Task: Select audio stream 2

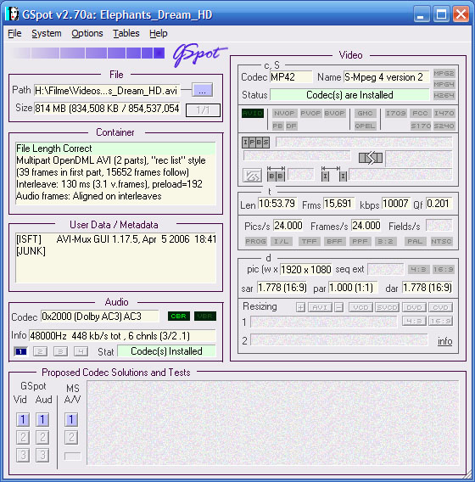Action: [40, 351]
